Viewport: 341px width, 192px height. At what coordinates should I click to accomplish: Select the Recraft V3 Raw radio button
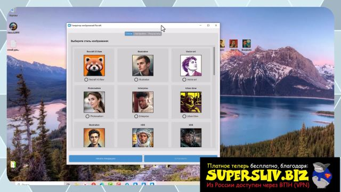point(86,79)
